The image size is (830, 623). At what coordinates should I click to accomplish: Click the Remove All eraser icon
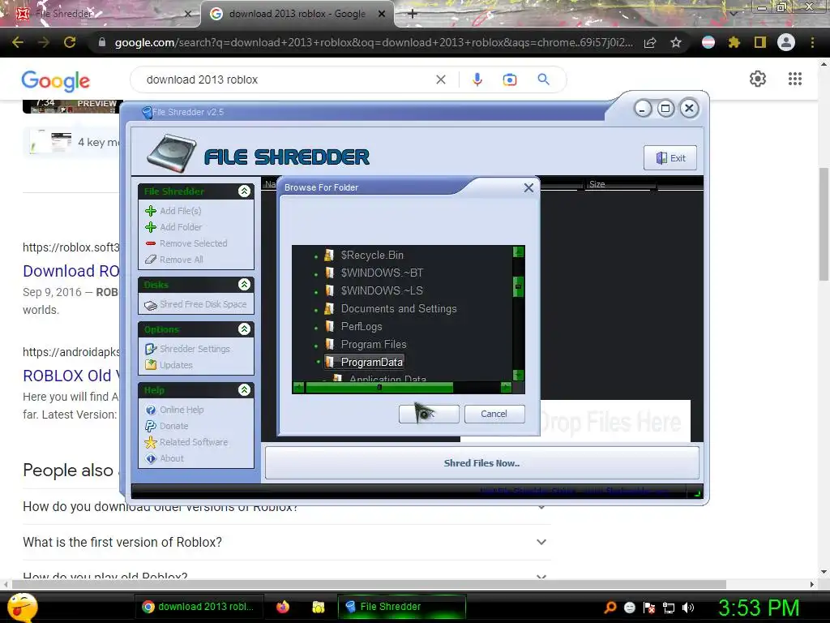coord(151,260)
